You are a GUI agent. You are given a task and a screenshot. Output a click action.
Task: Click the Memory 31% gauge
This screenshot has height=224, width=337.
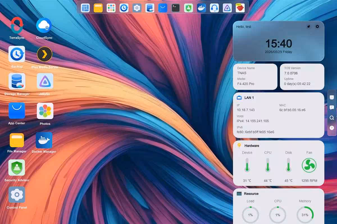tap(305, 215)
